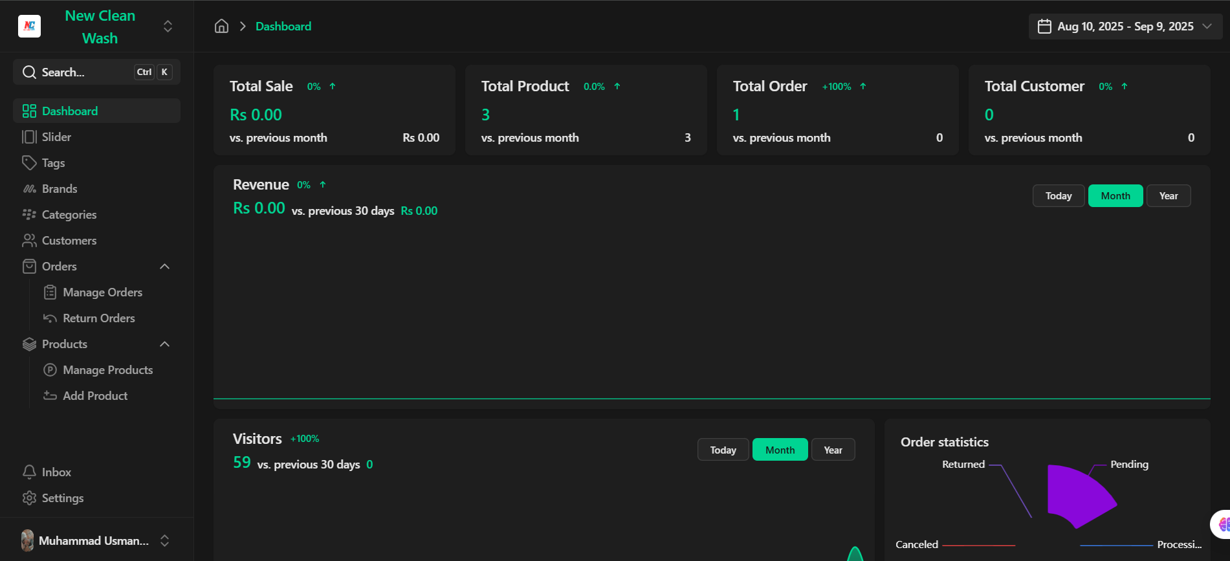Click the Settings label in sidebar
Image resolution: width=1230 pixels, height=561 pixels.
coord(63,498)
